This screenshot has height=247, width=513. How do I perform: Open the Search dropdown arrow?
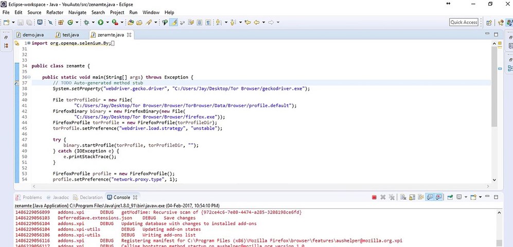(156, 22)
